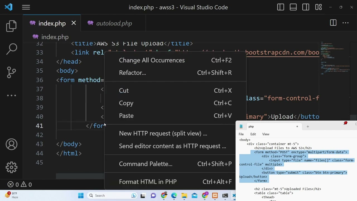Viewport: 357px width, 201px height.
Task: Switch to the autoload.php tab
Action: coord(114,23)
